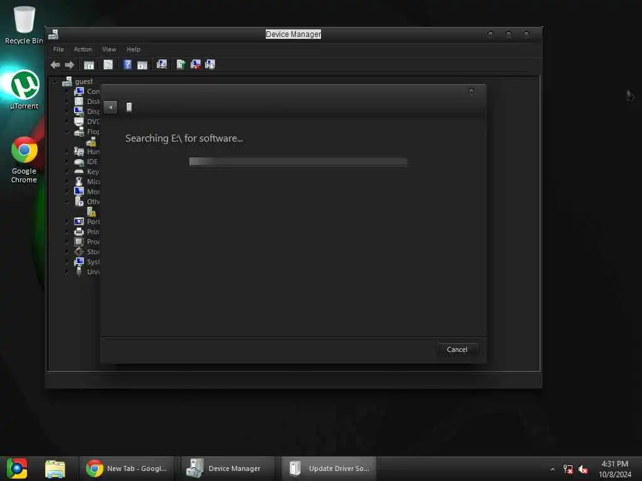Select the Universal Serial Bus controllers icon
The width and height of the screenshot is (642, 481).
pos(79,272)
